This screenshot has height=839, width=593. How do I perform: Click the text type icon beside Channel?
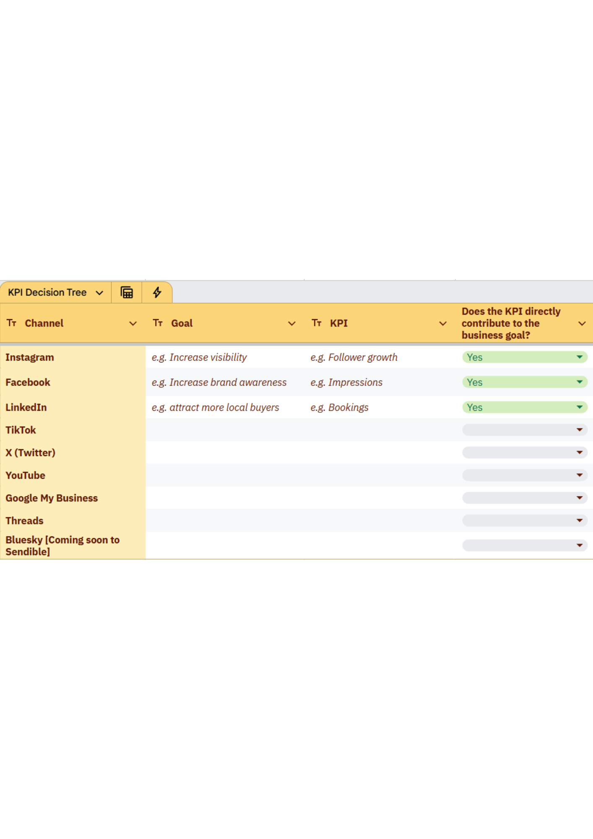tap(12, 323)
